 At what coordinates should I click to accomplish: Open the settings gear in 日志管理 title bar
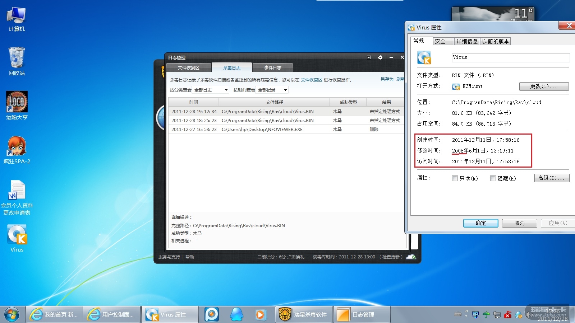[380, 57]
